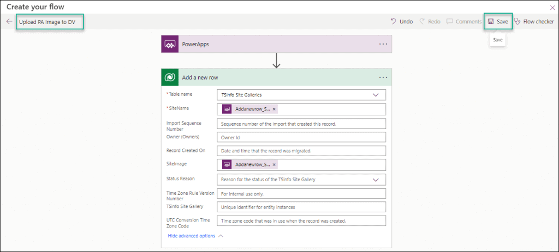The image size is (559, 252).
Task: Click the Flow checker stethoscope icon
Action: tap(518, 22)
